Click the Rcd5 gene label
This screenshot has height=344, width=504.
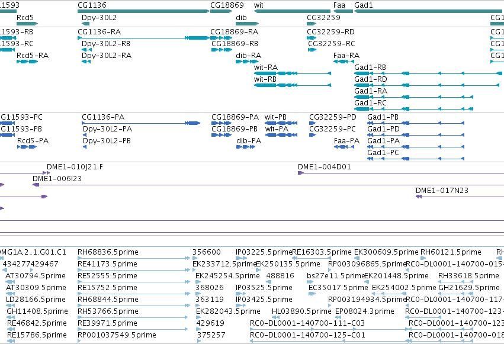point(25,17)
